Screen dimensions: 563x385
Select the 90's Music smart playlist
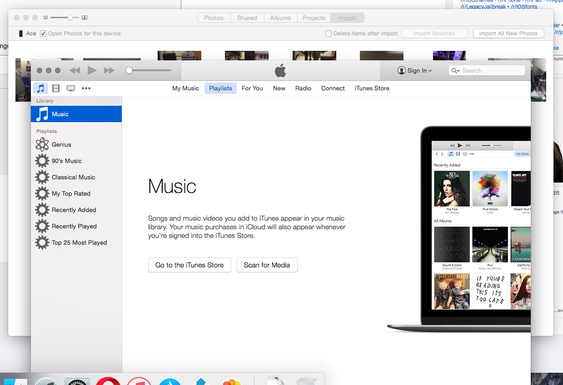pos(66,161)
